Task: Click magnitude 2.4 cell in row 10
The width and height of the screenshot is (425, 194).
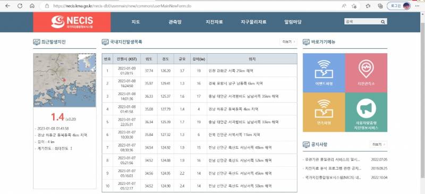Action: (x=182, y=186)
